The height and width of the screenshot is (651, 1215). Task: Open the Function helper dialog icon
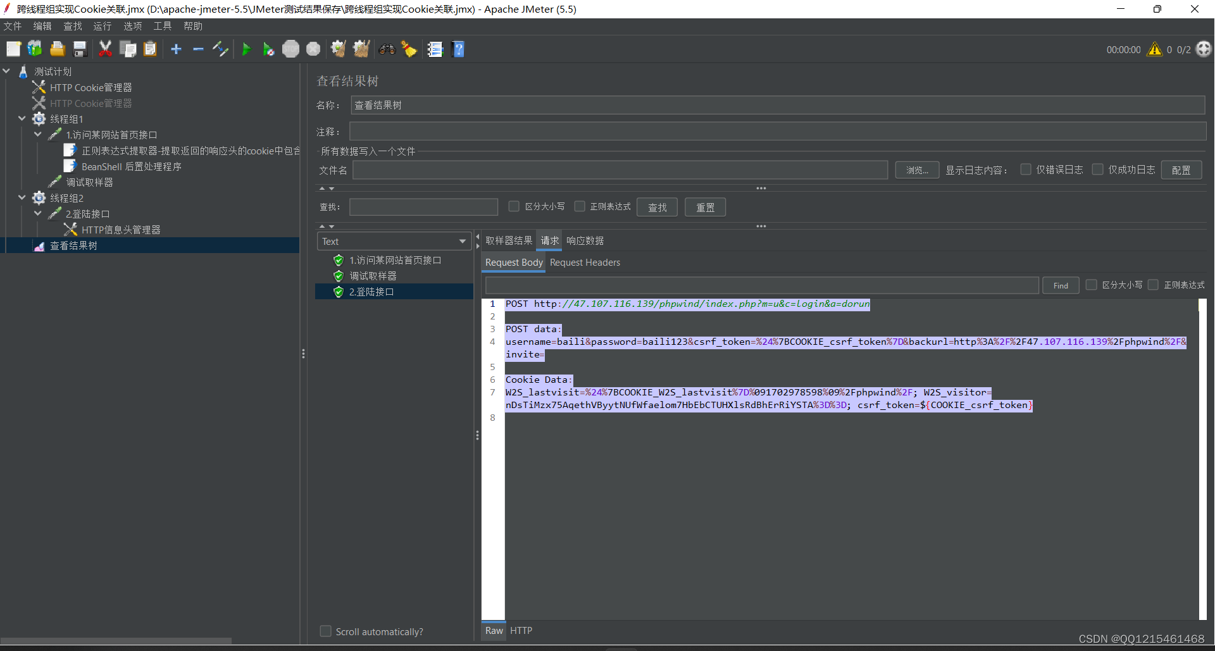[435, 49]
